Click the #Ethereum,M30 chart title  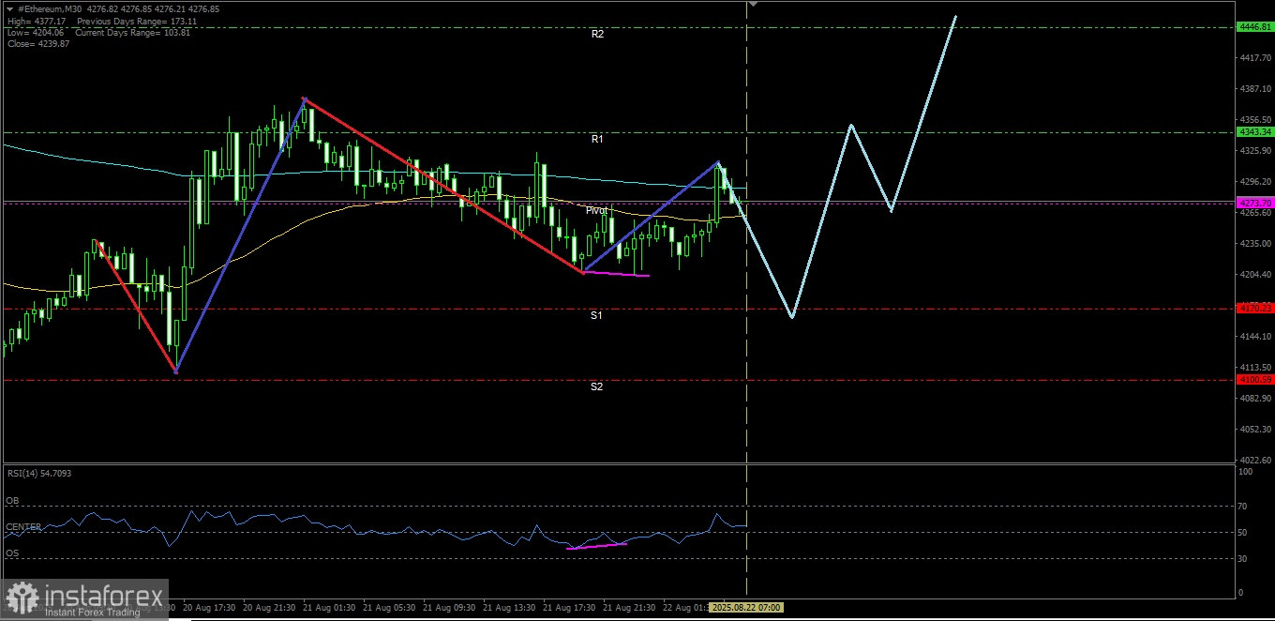pos(49,9)
